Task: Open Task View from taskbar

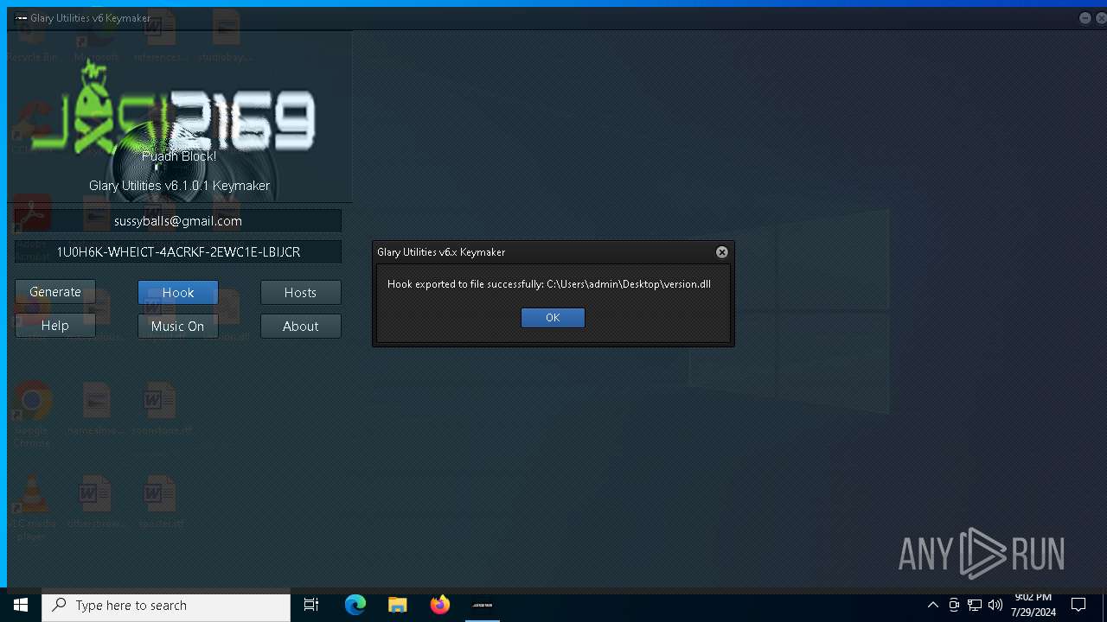Action: (x=311, y=605)
